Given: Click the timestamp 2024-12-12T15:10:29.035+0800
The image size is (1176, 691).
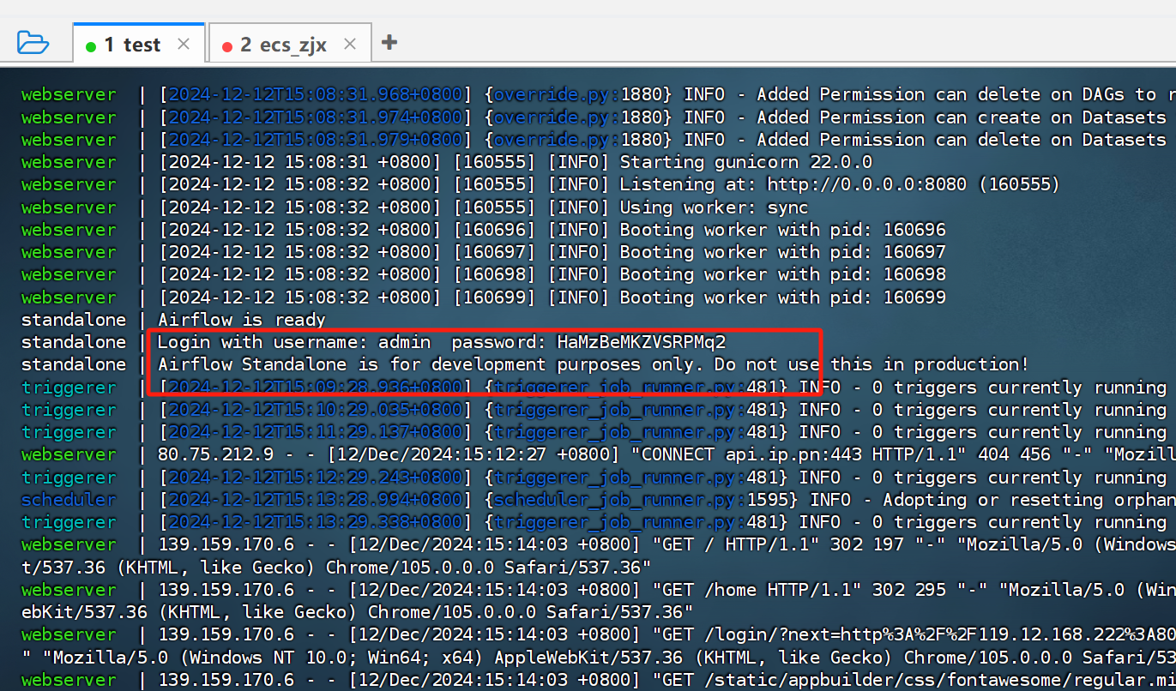Looking at the screenshot, I should (x=316, y=410).
